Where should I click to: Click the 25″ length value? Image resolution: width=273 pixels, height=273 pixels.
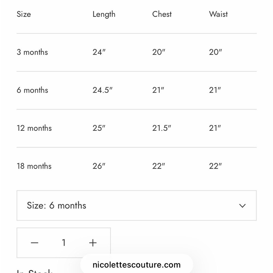pos(99,128)
